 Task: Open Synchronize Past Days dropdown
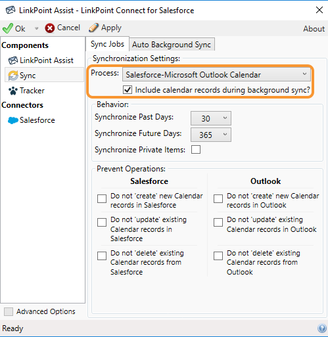click(211, 118)
